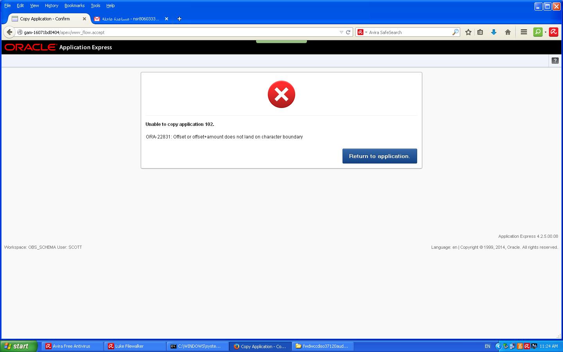Image resolution: width=563 pixels, height=352 pixels.
Task: Open a new browser tab
Action: [179, 19]
